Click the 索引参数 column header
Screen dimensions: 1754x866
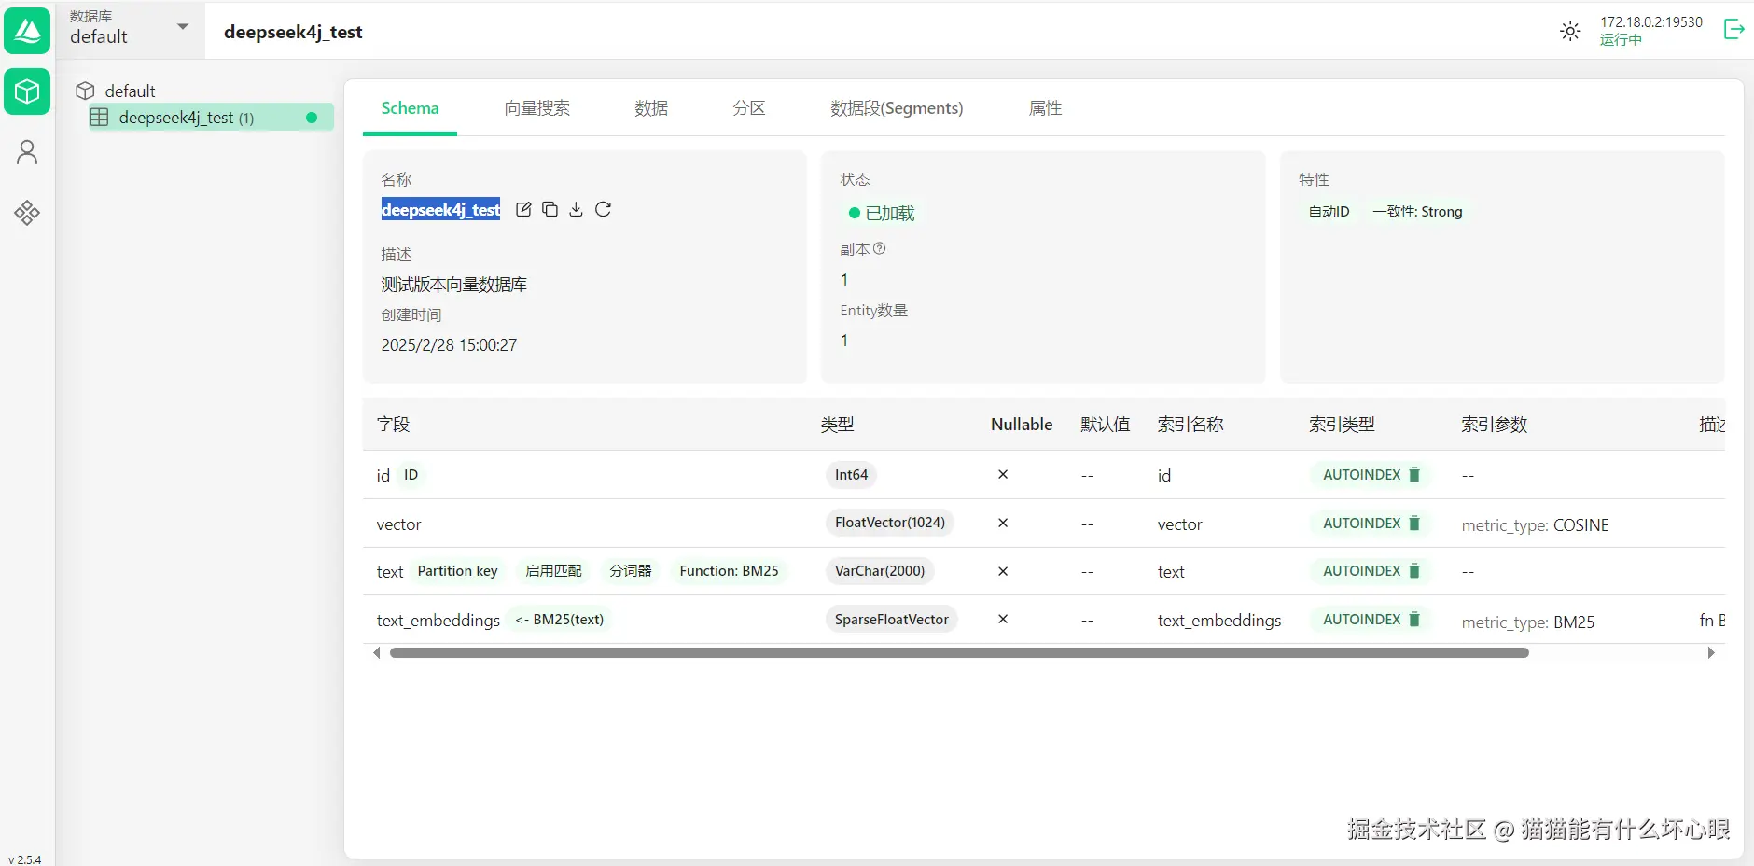point(1495,425)
